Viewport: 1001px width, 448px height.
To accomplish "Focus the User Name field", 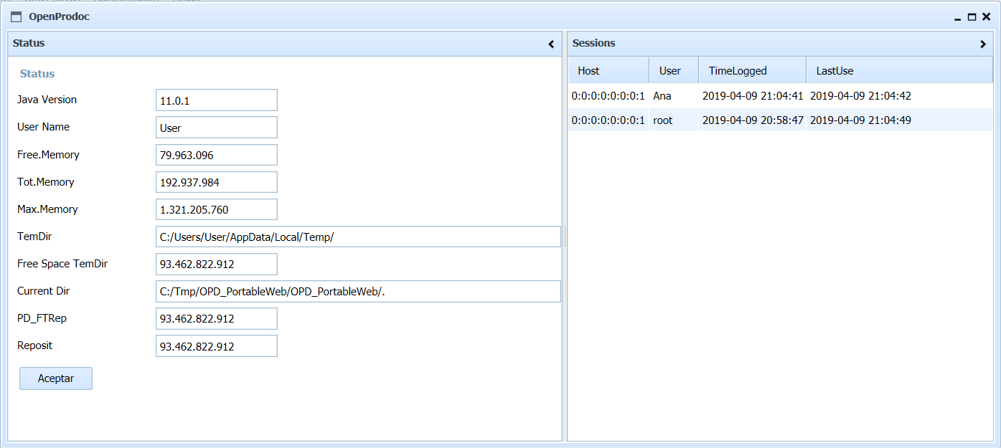I will click(x=217, y=128).
